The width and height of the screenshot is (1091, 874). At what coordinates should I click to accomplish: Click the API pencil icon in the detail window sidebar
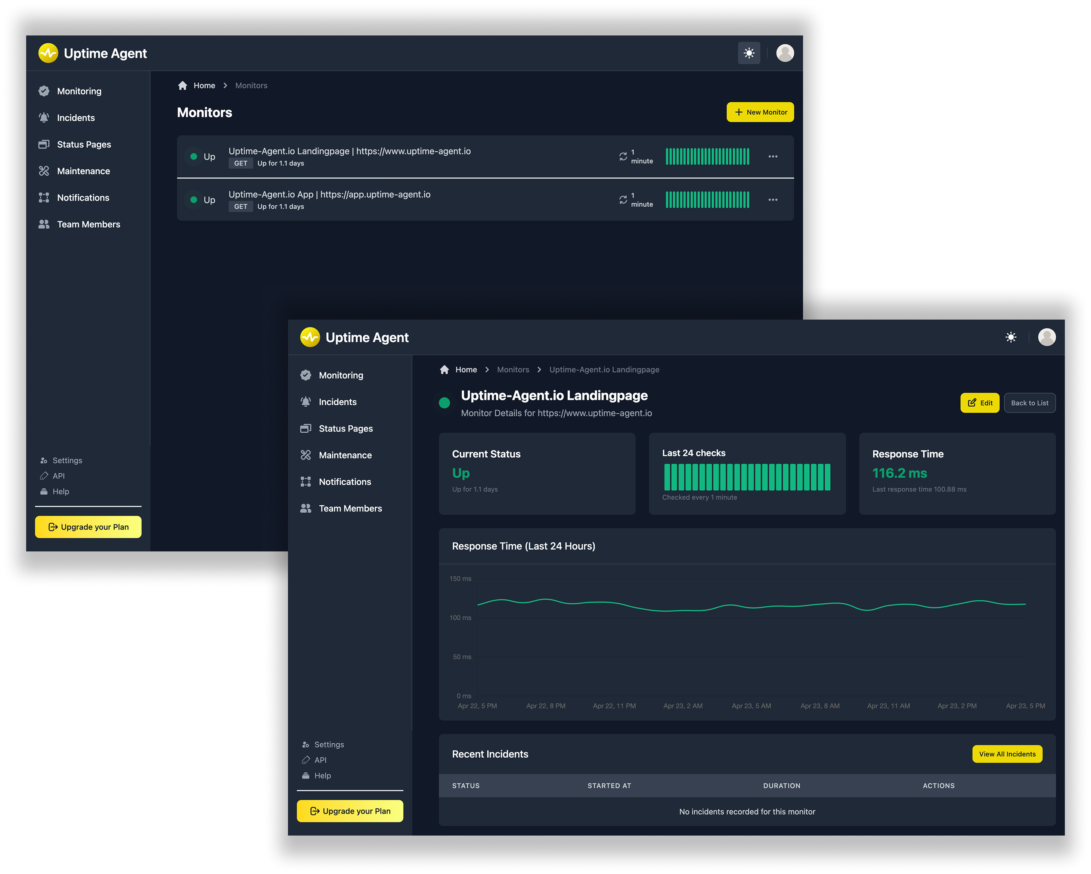click(x=306, y=761)
